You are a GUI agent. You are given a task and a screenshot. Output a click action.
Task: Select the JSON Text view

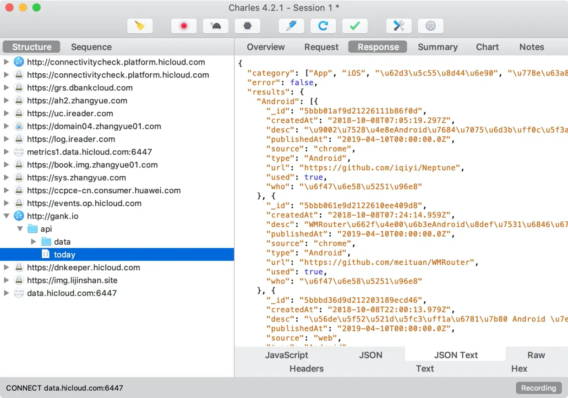[456, 355]
